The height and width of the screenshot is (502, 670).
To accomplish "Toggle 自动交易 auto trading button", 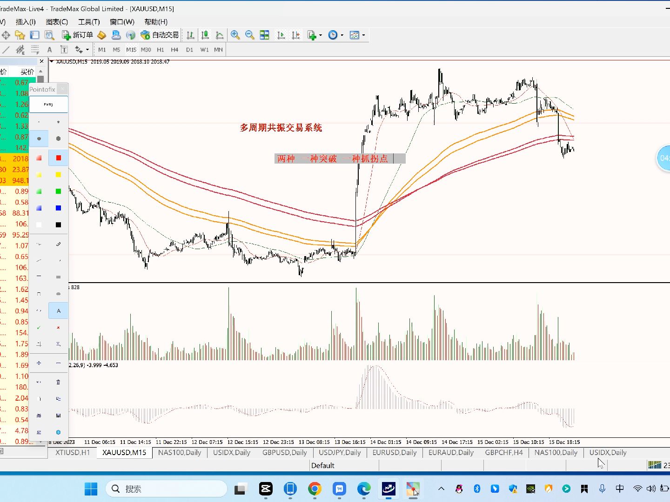I will (x=160, y=35).
